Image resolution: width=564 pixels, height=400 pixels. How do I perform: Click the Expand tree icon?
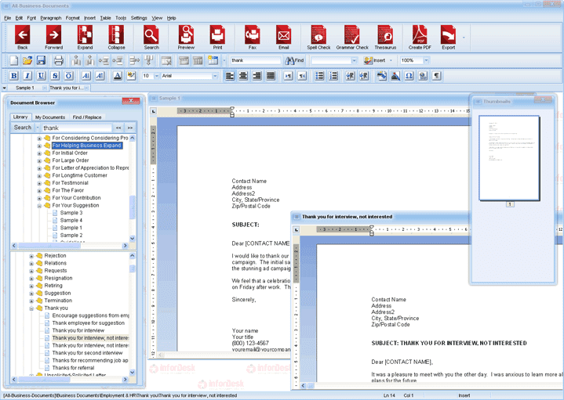pos(85,37)
